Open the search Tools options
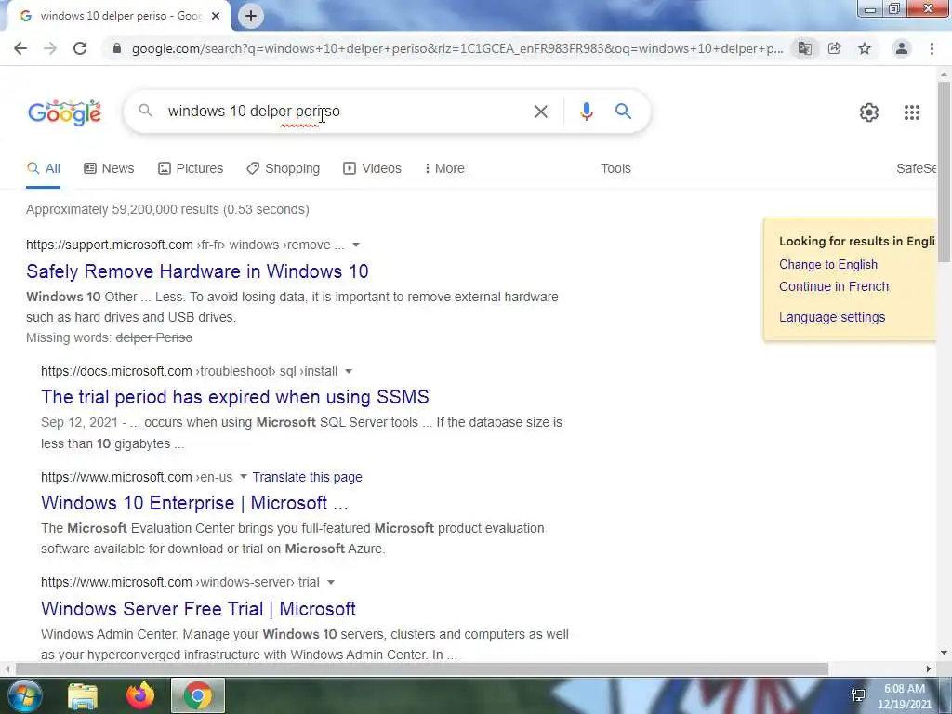952x714 pixels. click(615, 169)
